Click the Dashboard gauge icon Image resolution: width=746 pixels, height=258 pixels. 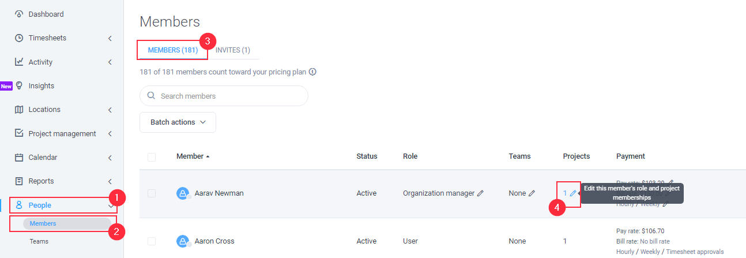[x=19, y=14]
